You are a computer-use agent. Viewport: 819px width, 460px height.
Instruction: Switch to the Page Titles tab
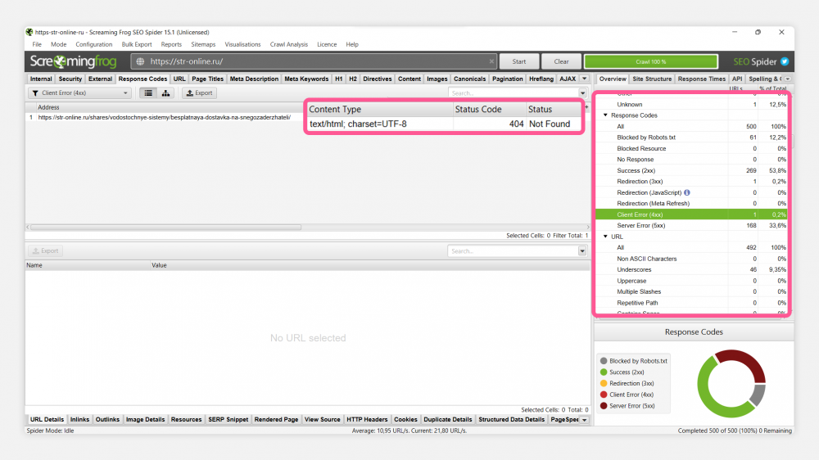207,79
